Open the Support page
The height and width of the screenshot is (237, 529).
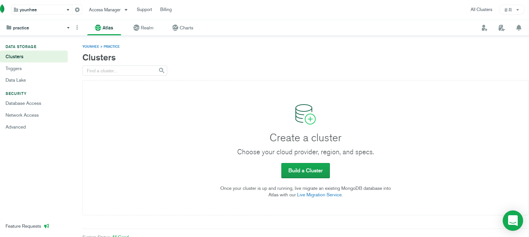(x=144, y=10)
